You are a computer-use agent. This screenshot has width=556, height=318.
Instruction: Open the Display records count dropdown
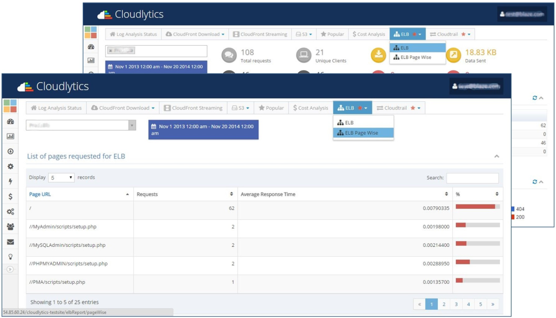pyautogui.click(x=61, y=178)
